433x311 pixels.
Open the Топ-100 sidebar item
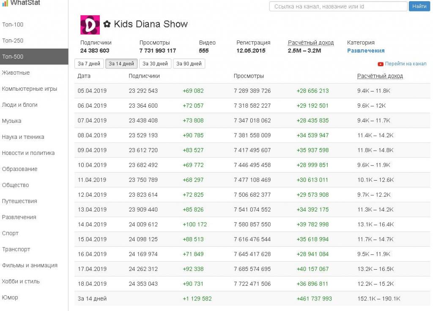pos(13,24)
